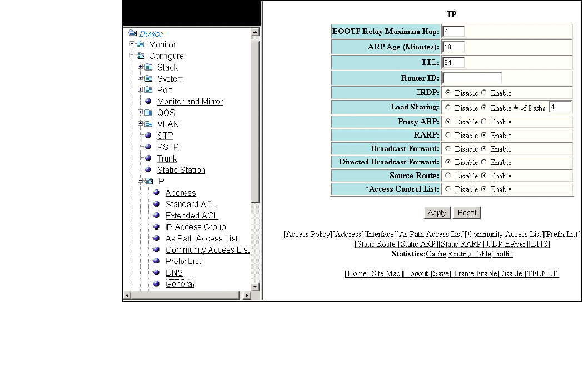
Task: Expand the Port tree node
Action: (140, 89)
